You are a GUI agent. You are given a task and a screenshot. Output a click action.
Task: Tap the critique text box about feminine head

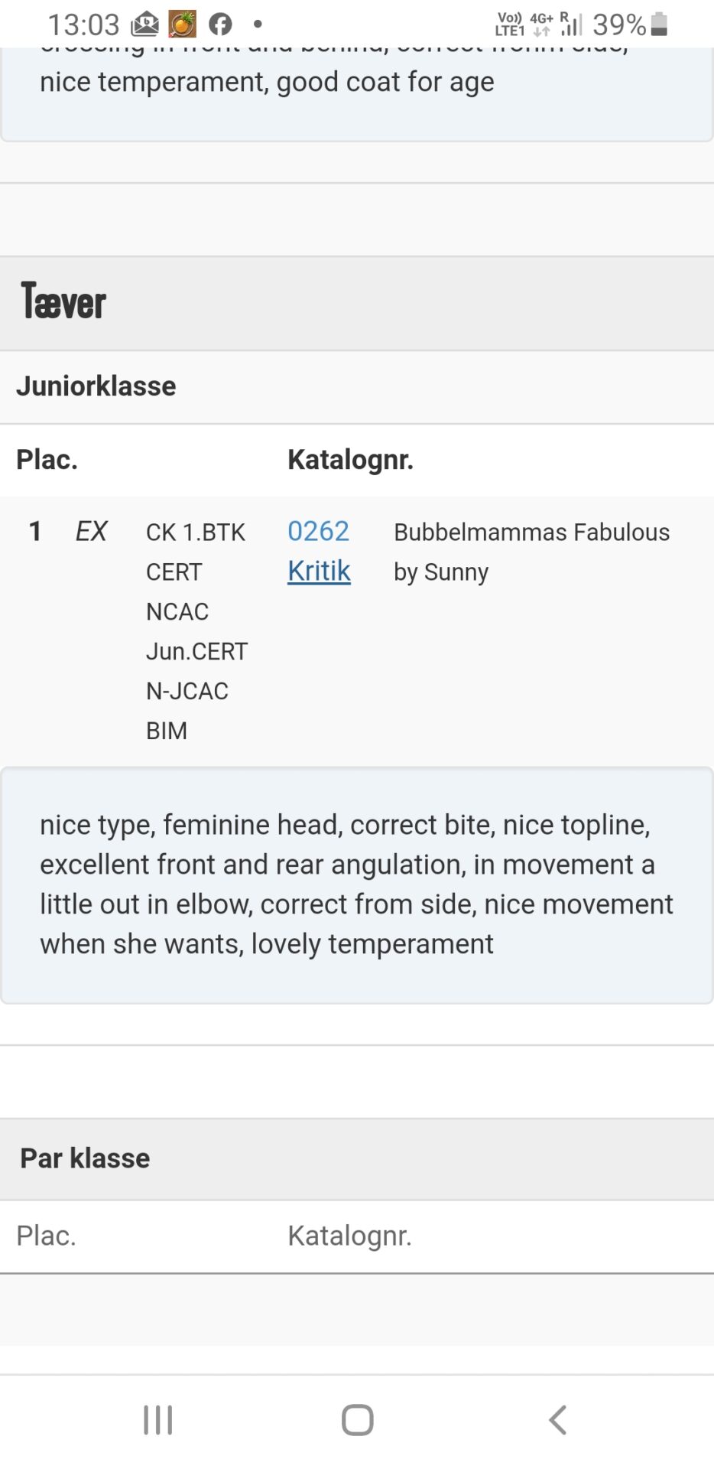tap(357, 885)
